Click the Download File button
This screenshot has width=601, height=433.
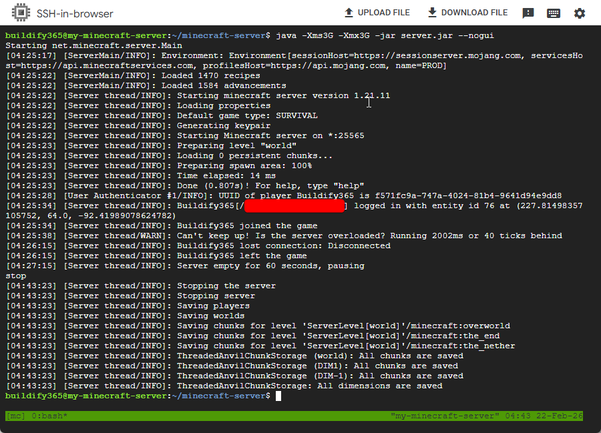coord(467,13)
